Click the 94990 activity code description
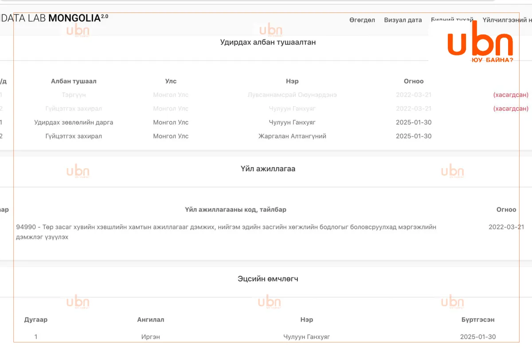Image resolution: width=532 pixels, height=354 pixels. pos(226,232)
